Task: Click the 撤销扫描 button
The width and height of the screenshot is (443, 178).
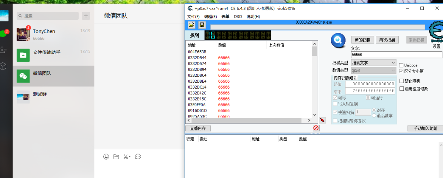Action: [416, 40]
